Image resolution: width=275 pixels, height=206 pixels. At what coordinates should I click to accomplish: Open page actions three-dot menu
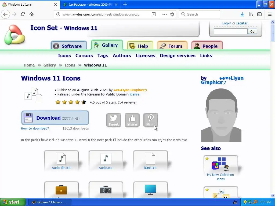[x=164, y=14]
